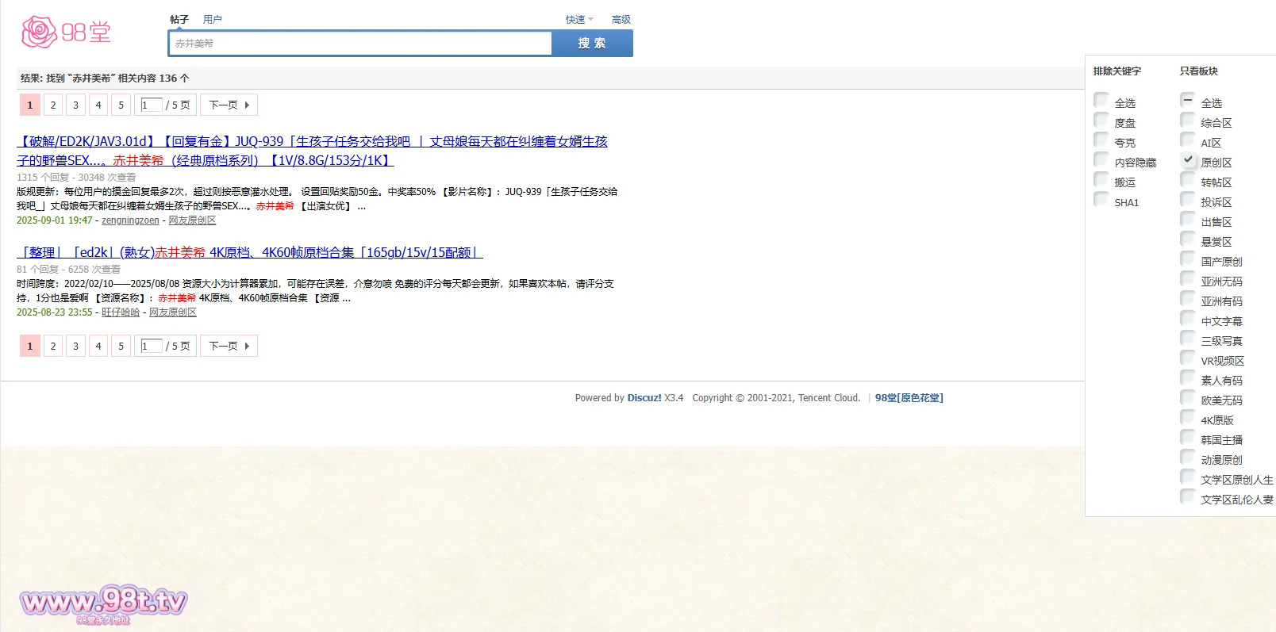Check 全选 under 排除关键字

[1101, 101]
